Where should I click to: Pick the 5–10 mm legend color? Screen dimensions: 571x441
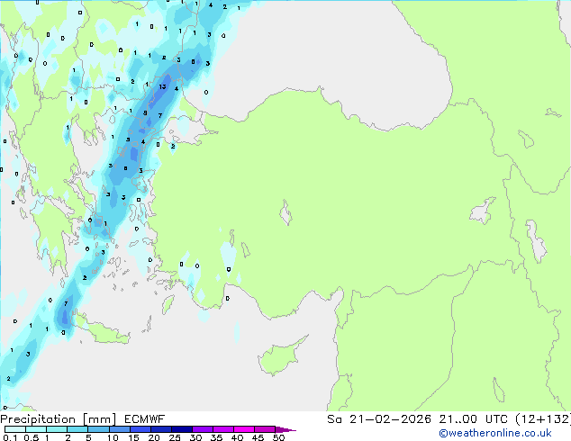click(x=98, y=429)
